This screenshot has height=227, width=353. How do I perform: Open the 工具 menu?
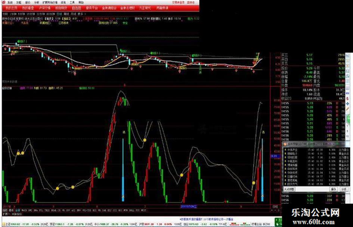pyautogui.click(x=72, y=3)
